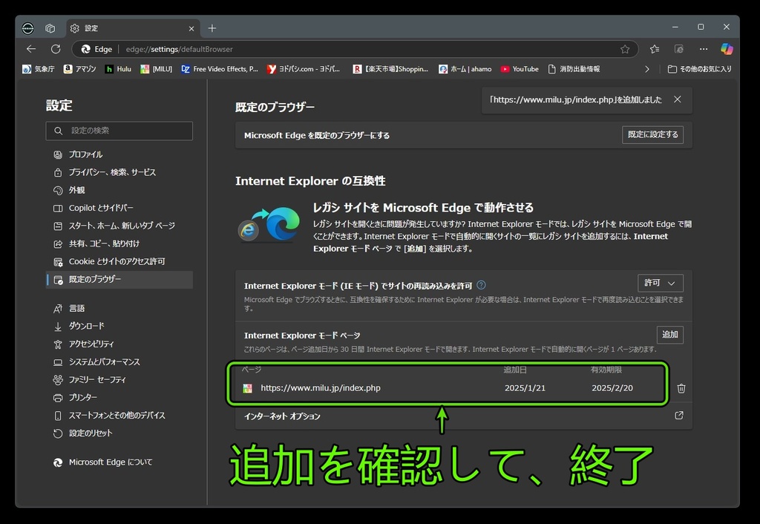This screenshot has height=524, width=760.
Task: Open the ホーム | ahamo bookmark
Action: coord(465,69)
